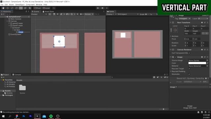Open the Source Image object picker circle
This screenshot has width=211, height=119.
pos(207,60)
